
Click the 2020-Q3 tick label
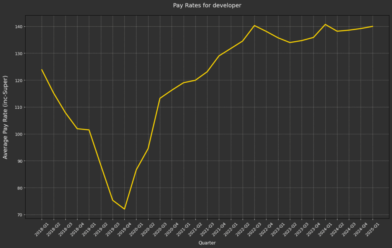tap(160, 230)
